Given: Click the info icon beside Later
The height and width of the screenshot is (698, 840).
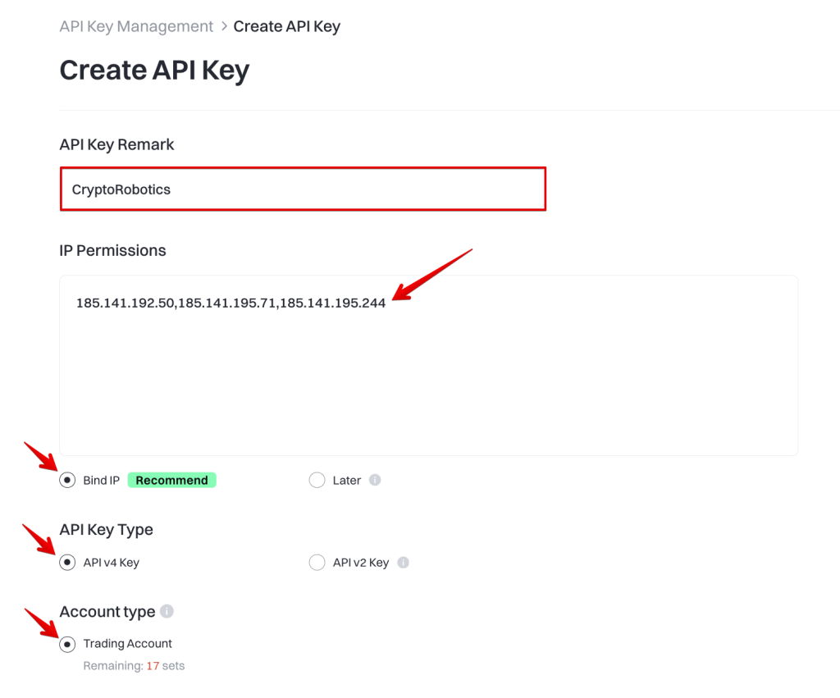Looking at the screenshot, I should [375, 480].
